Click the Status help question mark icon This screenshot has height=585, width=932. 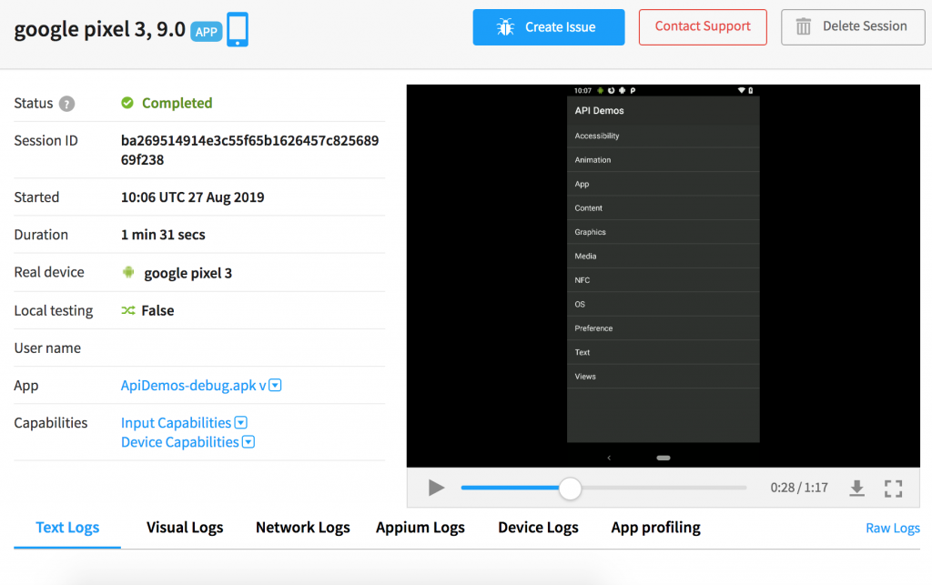tap(67, 104)
